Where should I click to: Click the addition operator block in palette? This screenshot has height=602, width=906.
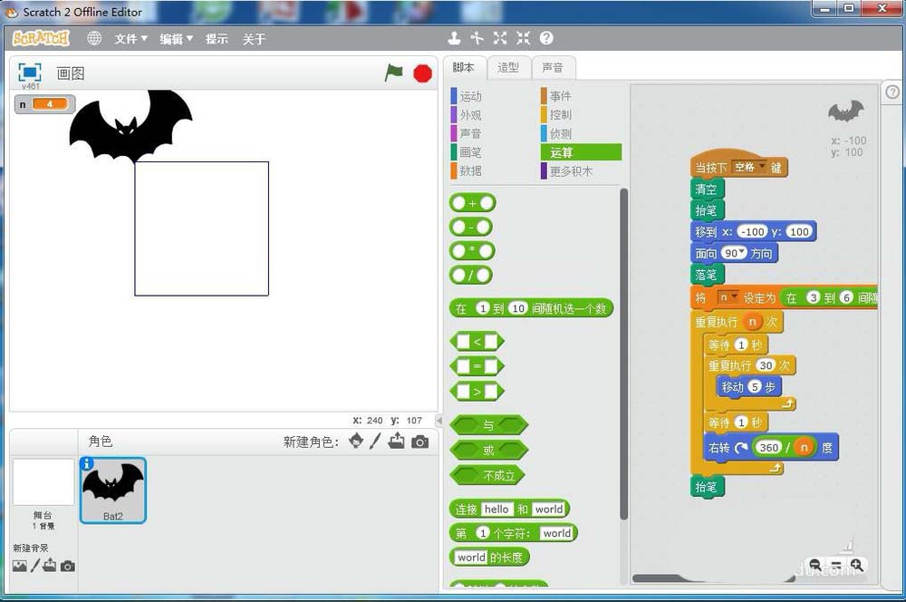(472, 203)
